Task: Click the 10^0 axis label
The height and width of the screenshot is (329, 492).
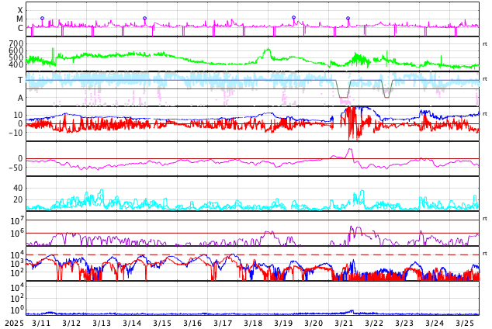Action: click(17, 310)
